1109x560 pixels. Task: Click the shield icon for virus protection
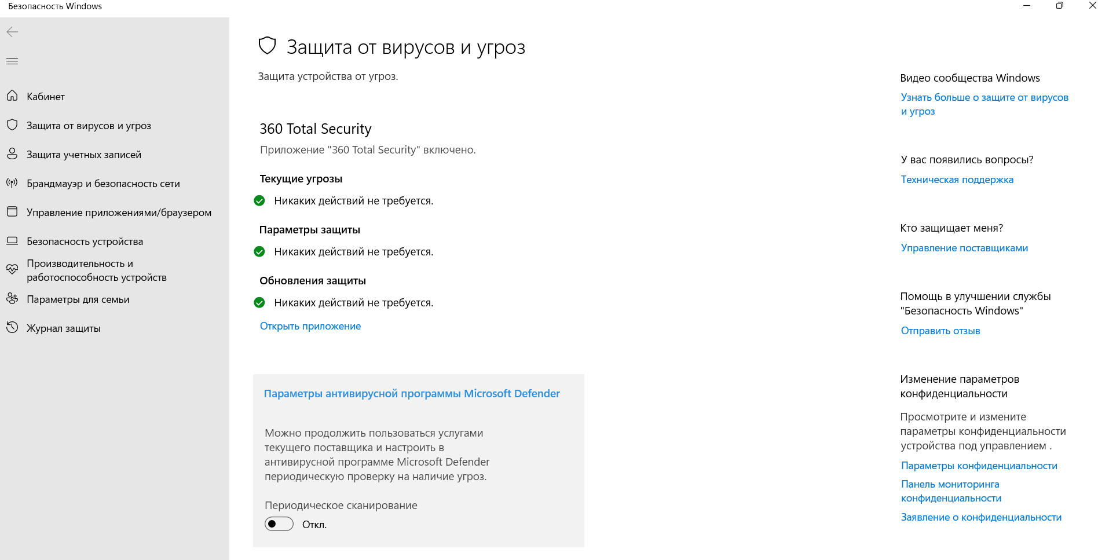point(12,125)
